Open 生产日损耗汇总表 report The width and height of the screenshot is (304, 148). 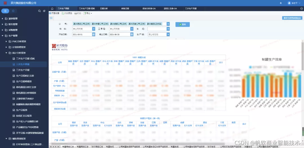point(25,76)
